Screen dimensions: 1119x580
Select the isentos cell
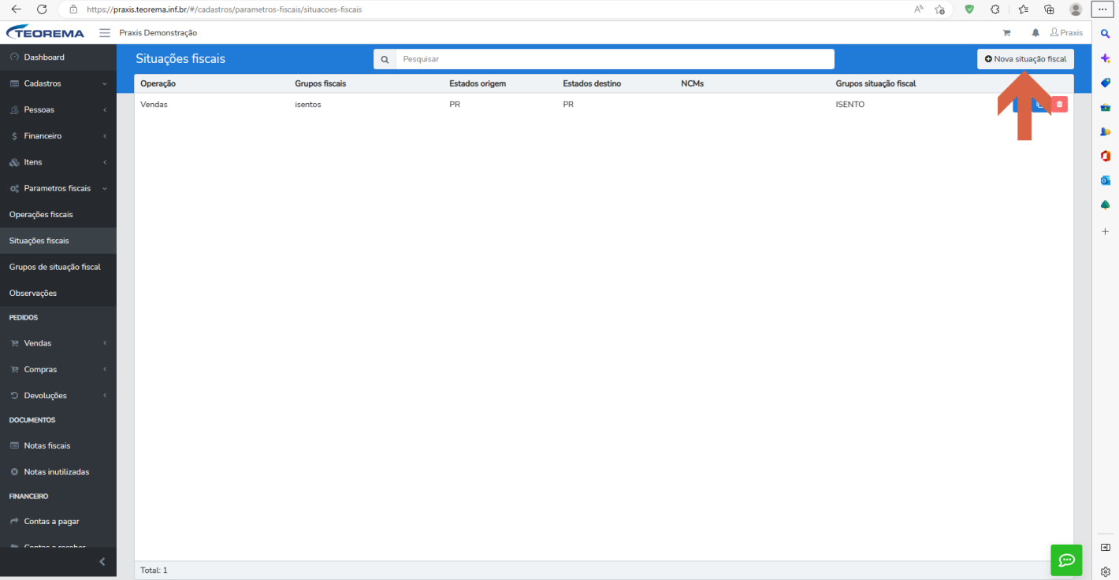(x=307, y=104)
